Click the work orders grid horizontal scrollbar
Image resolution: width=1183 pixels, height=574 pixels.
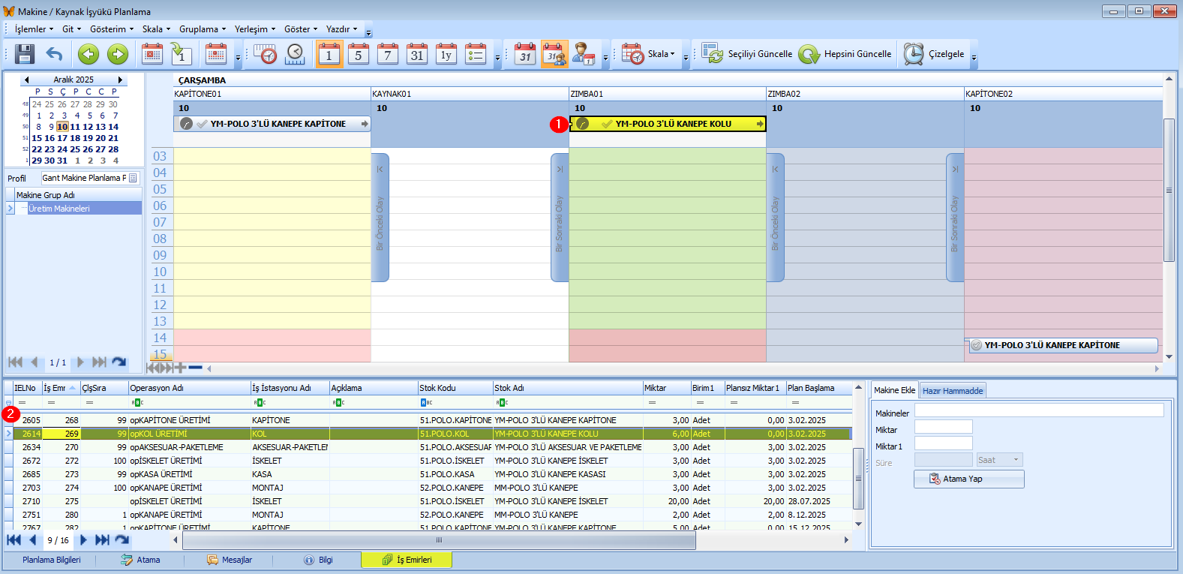point(439,539)
